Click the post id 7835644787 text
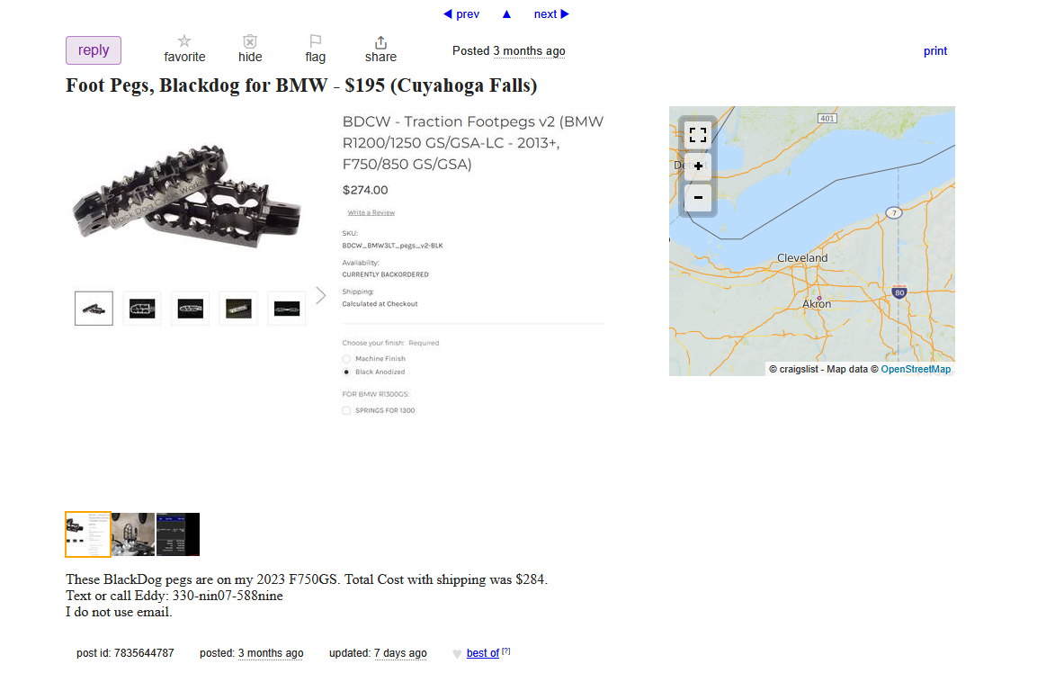The image size is (1055, 673). pos(125,653)
